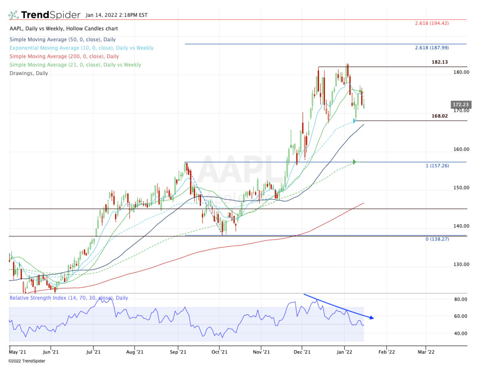Image resolution: width=480 pixels, height=365 pixels.
Task: Click the Jul '21 date axis label
Action: click(x=93, y=352)
